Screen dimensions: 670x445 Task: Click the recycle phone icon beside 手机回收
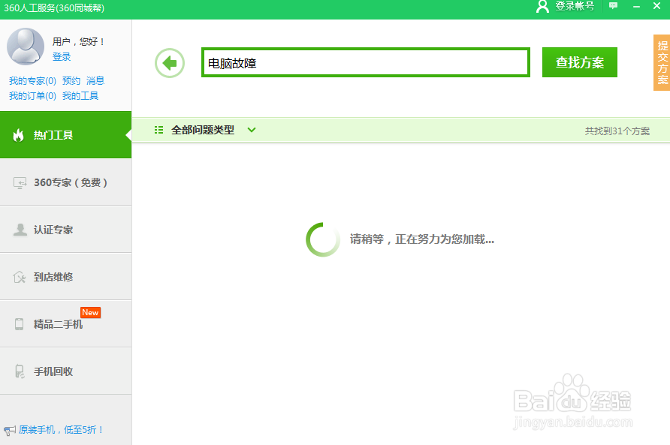coord(20,371)
